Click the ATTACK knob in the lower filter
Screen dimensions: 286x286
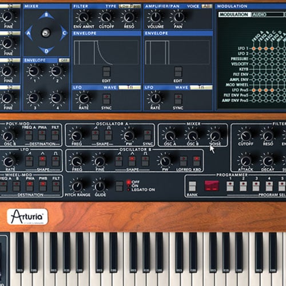coord(245,161)
